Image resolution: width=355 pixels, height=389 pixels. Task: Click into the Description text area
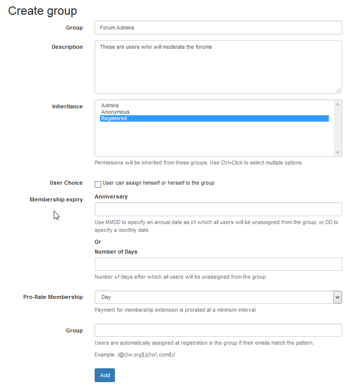218,66
